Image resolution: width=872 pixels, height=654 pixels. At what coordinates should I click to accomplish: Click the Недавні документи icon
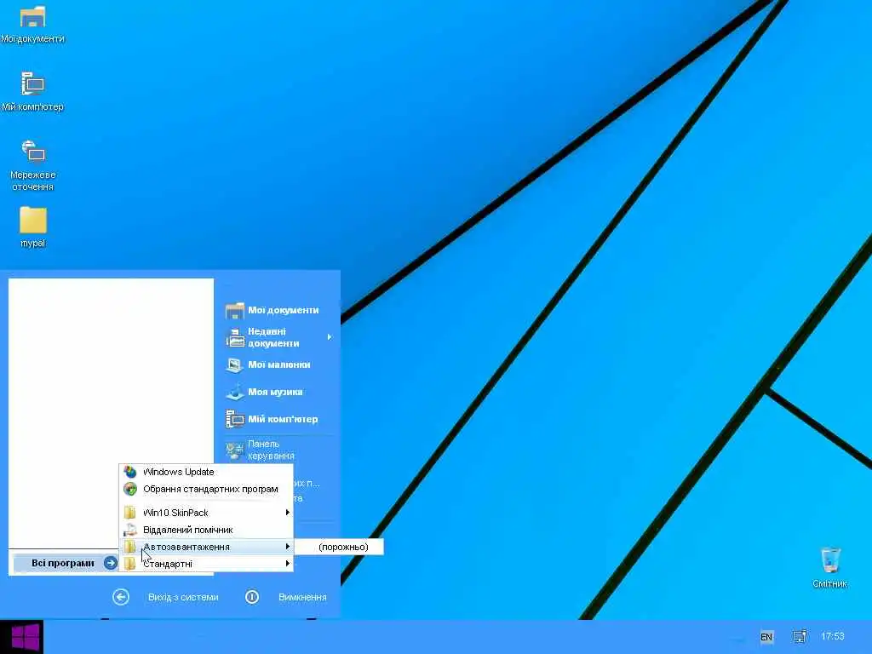point(235,337)
